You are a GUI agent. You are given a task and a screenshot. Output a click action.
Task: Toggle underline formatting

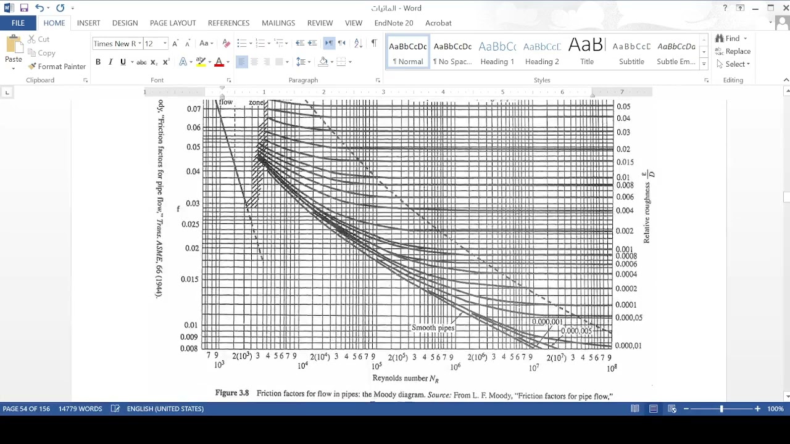pos(123,62)
